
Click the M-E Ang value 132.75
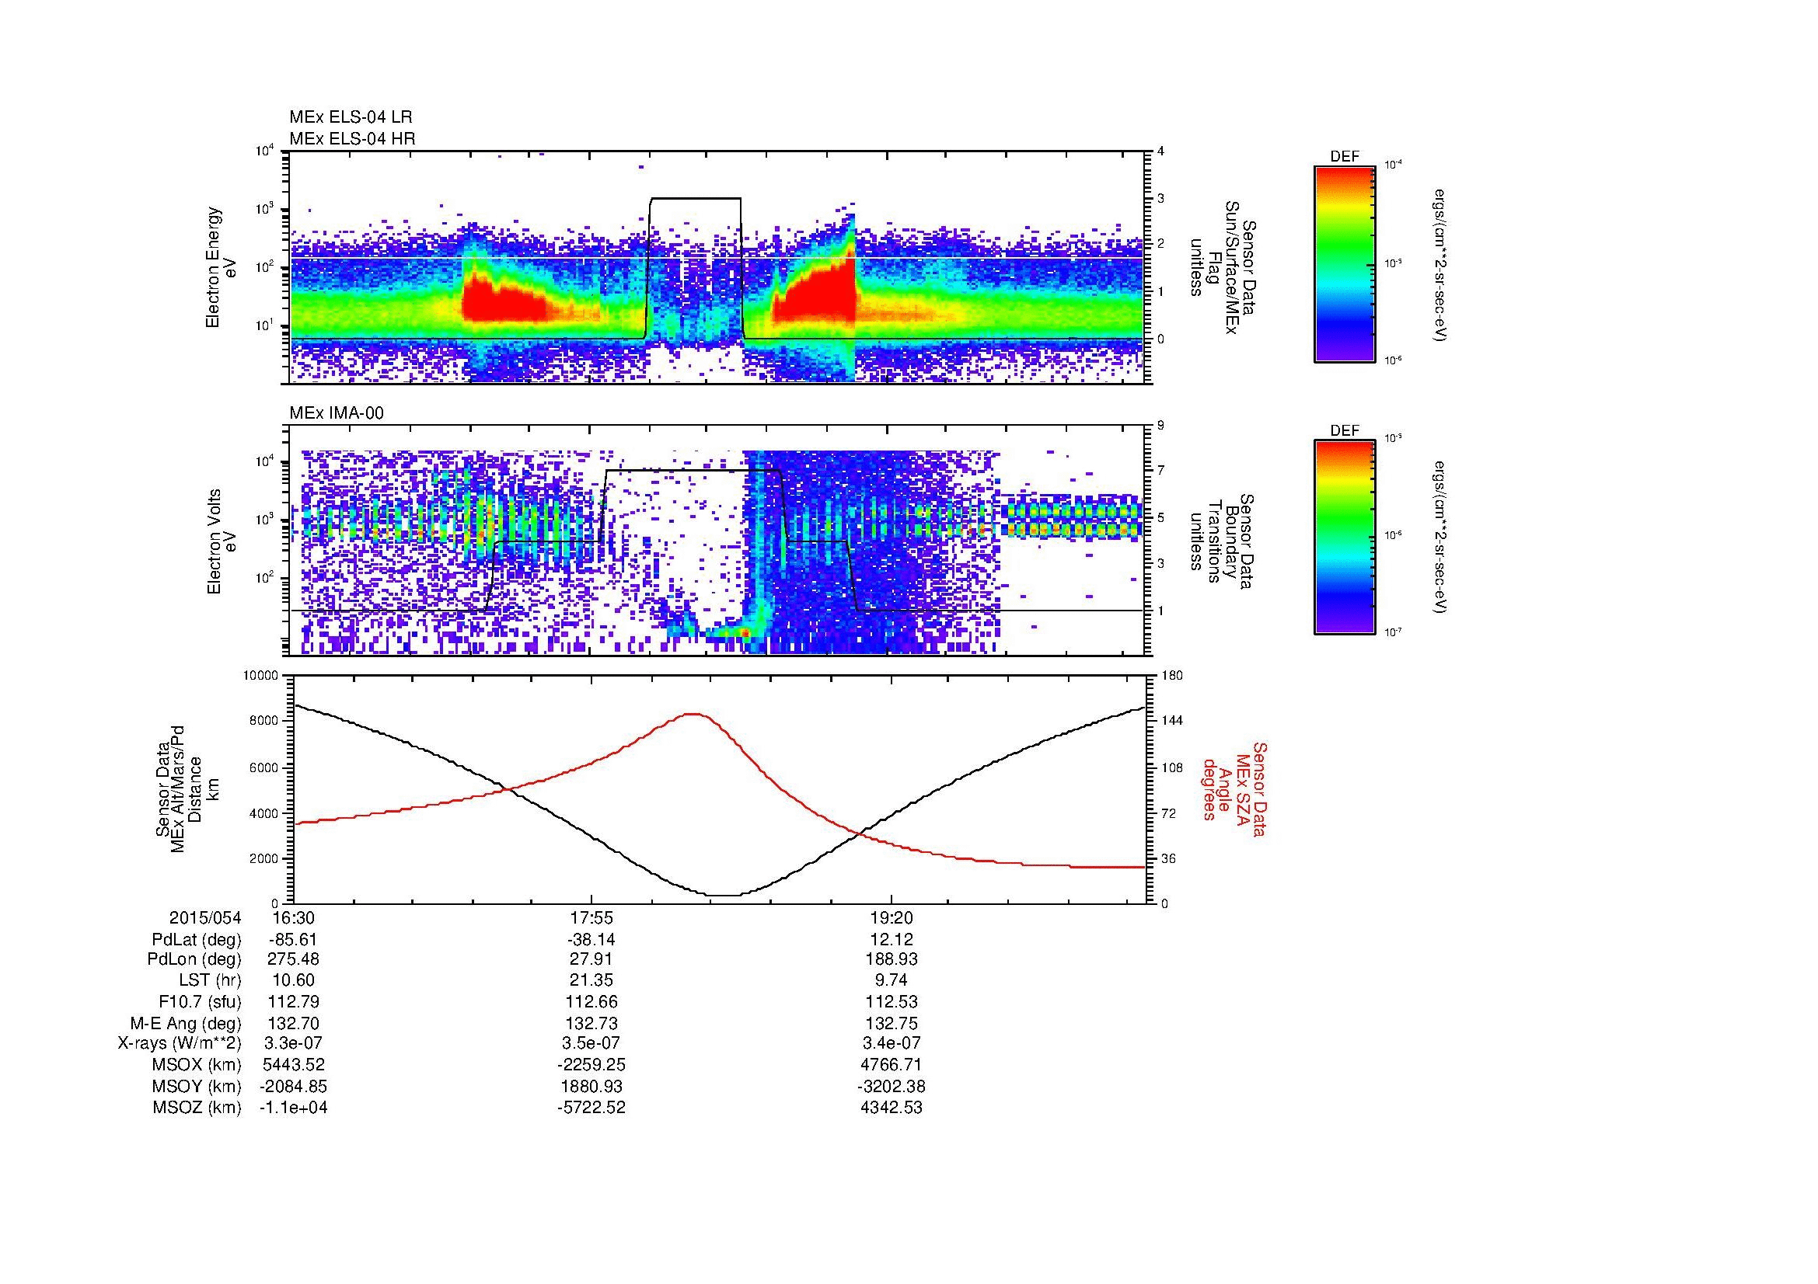[892, 1023]
